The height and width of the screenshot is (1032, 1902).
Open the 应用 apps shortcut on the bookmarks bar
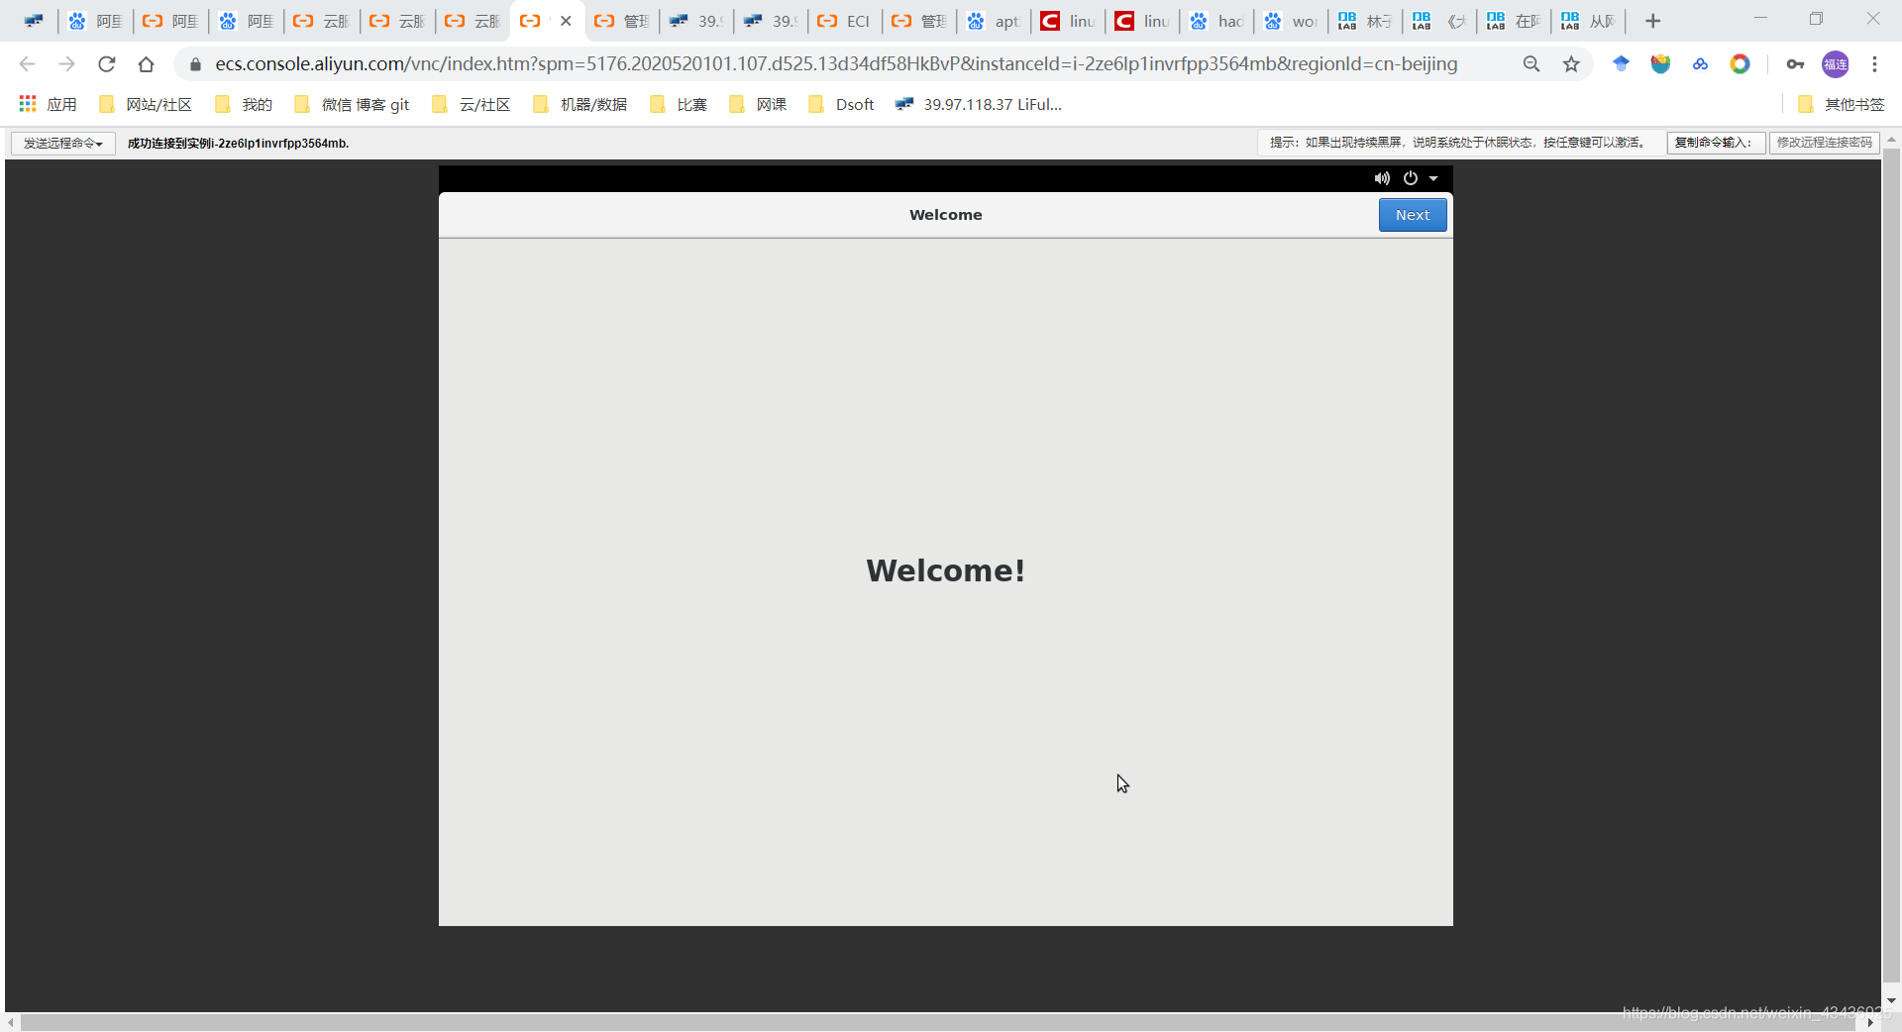pyautogui.click(x=47, y=104)
